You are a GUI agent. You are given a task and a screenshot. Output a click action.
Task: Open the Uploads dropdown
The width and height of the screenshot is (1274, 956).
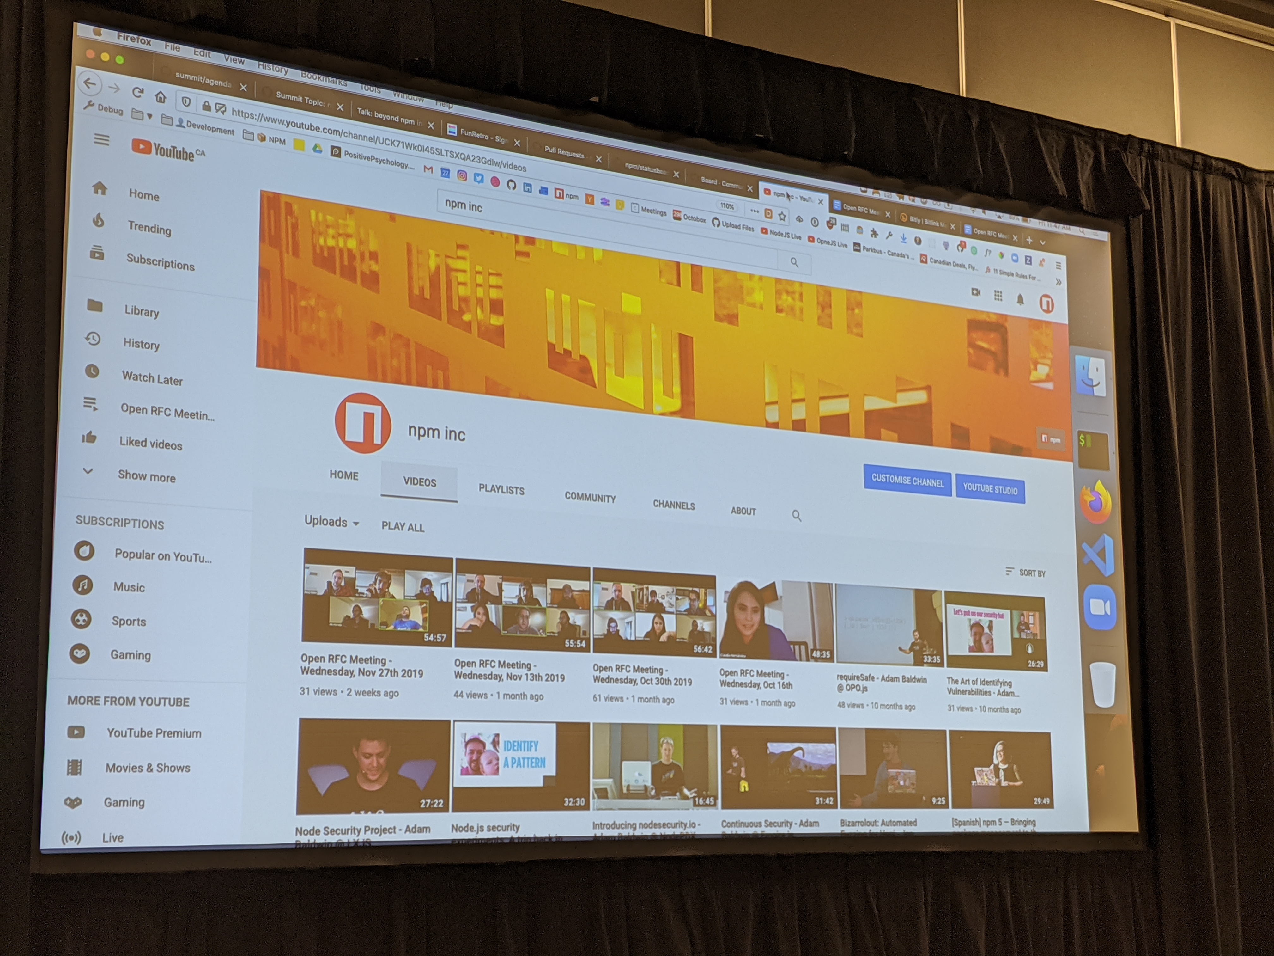[x=332, y=522]
